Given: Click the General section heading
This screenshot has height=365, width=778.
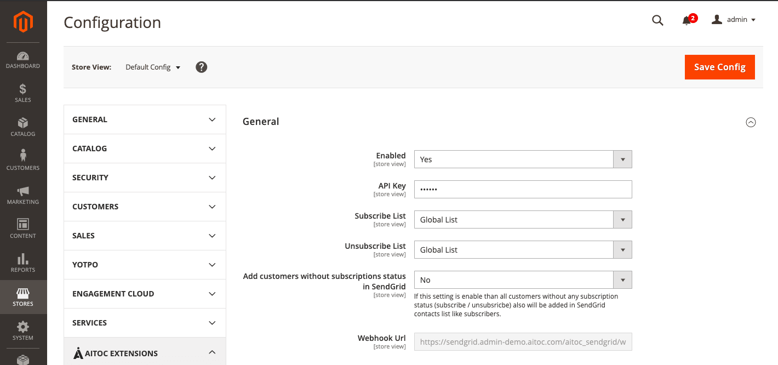Looking at the screenshot, I should tap(261, 122).
